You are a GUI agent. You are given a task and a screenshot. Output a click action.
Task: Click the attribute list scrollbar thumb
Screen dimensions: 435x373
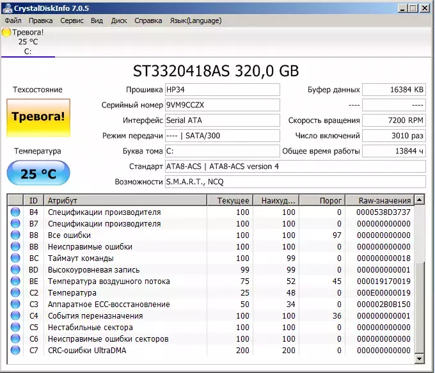pyautogui.click(x=420, y=308)
